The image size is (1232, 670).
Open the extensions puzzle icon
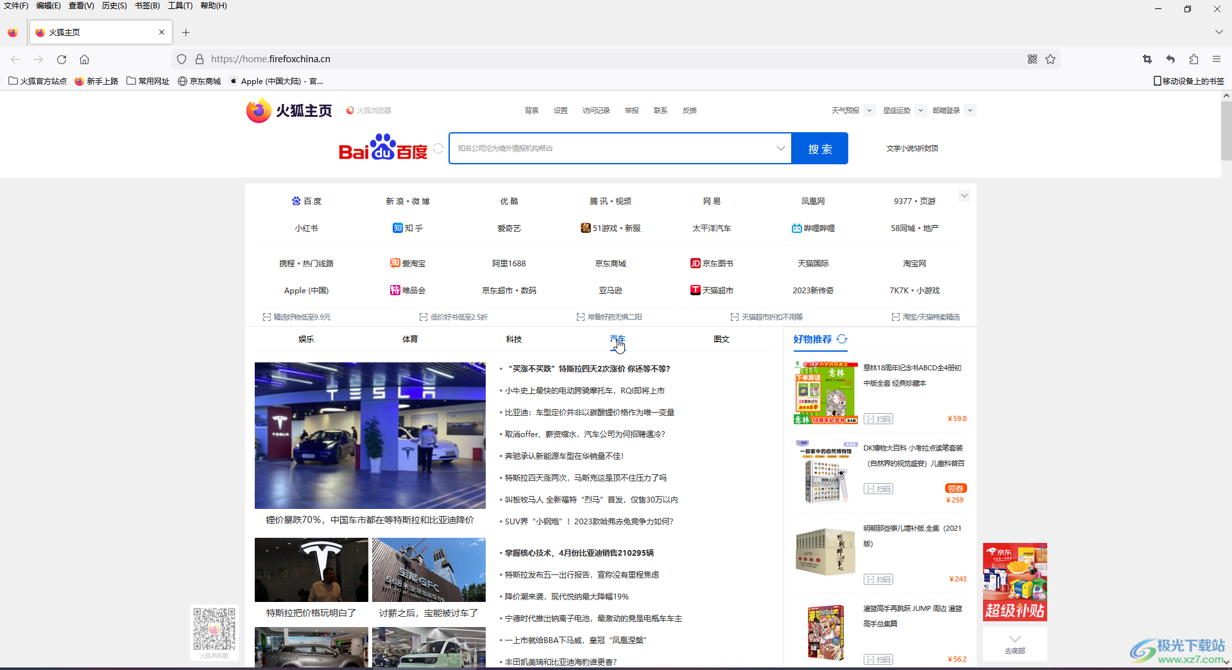tap(1193, 59)
